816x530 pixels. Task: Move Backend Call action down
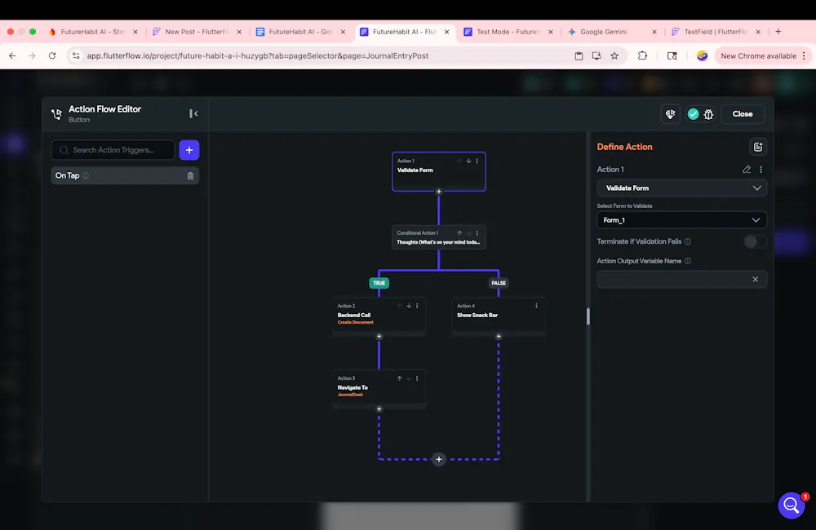409,306
